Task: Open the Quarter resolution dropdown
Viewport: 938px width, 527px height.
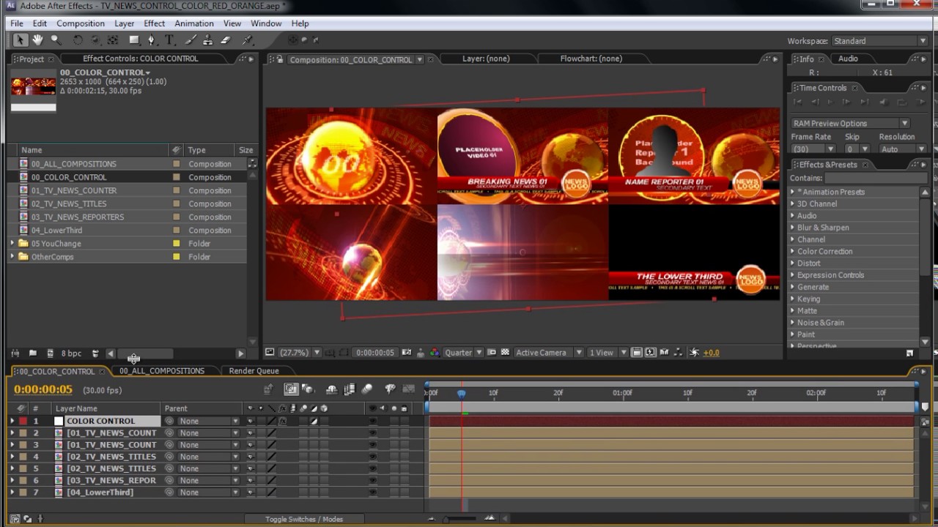Action: (463, 353)
